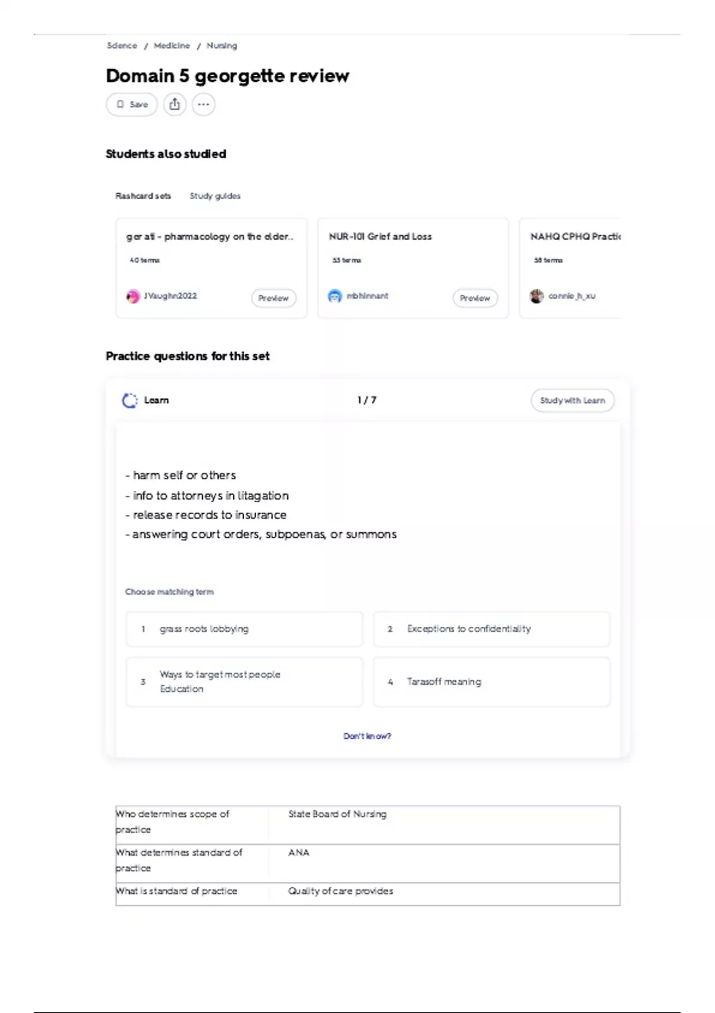The height and width of the screenshot is (1013, 715).
Task: Choose answer 'Ways to target most people Education'
Action: pyautogui.click(x=244, y=682)
